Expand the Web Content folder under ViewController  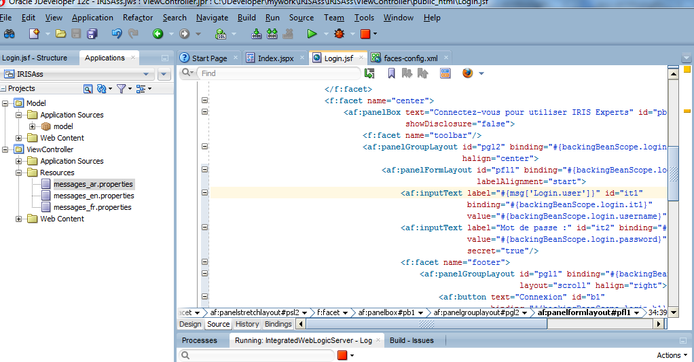(x=19, y=219)
